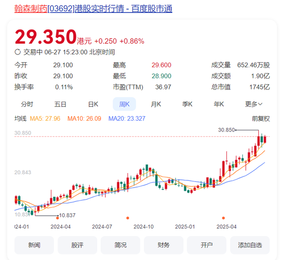
Task: Click the latest candlestick at the chart's right edge
Action: (265, 139)
